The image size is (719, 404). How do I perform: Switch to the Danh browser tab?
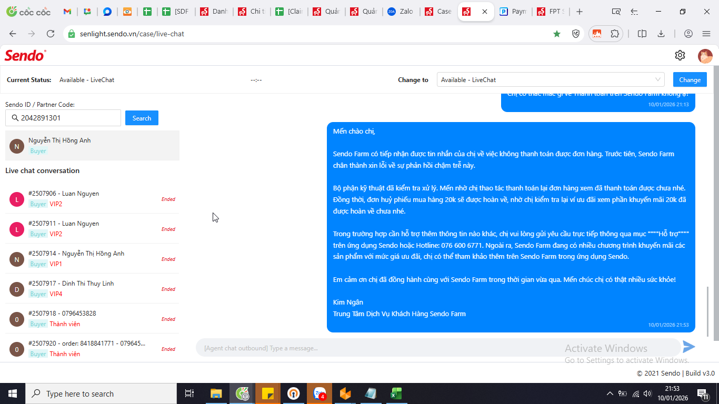(214, 12)
